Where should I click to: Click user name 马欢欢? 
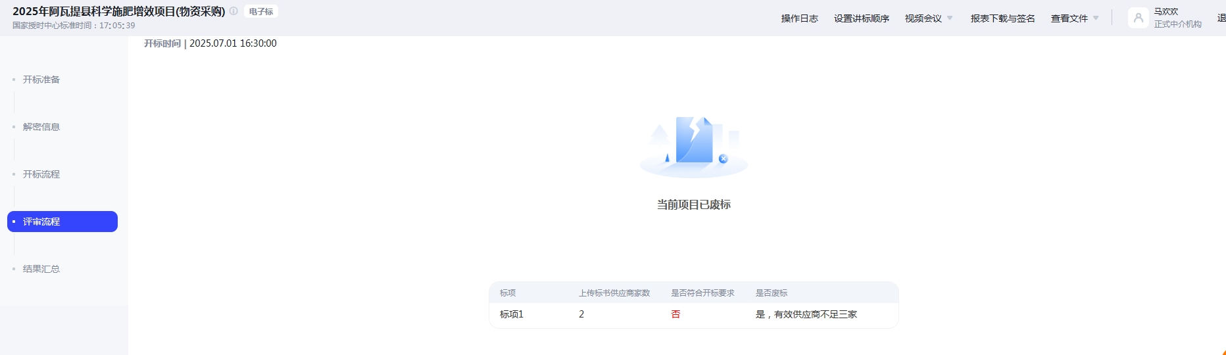point(1166,12)
